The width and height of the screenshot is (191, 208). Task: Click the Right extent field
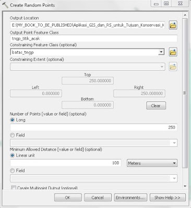(x=139, y=94)
